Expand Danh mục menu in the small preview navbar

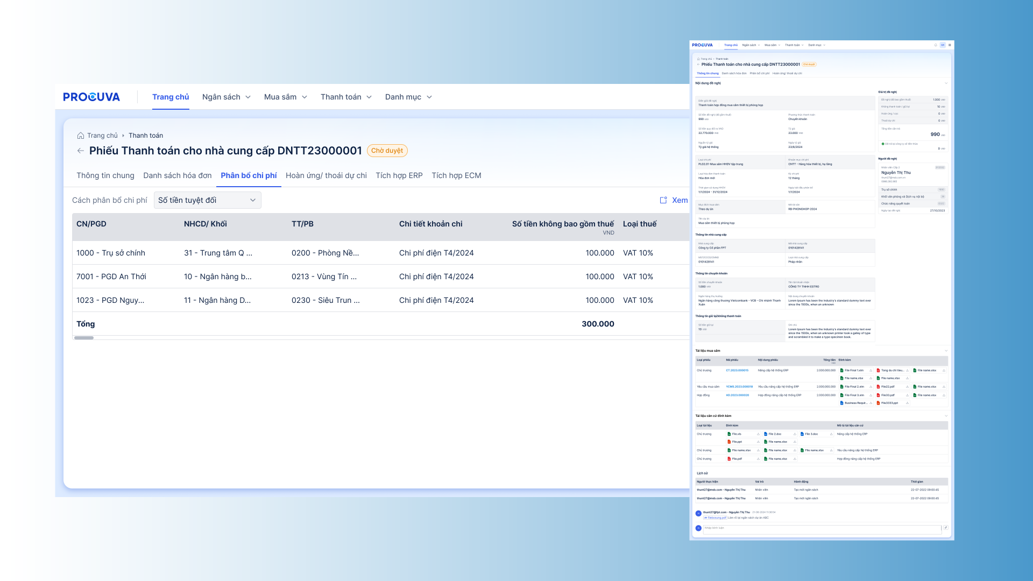click(817, 45)
